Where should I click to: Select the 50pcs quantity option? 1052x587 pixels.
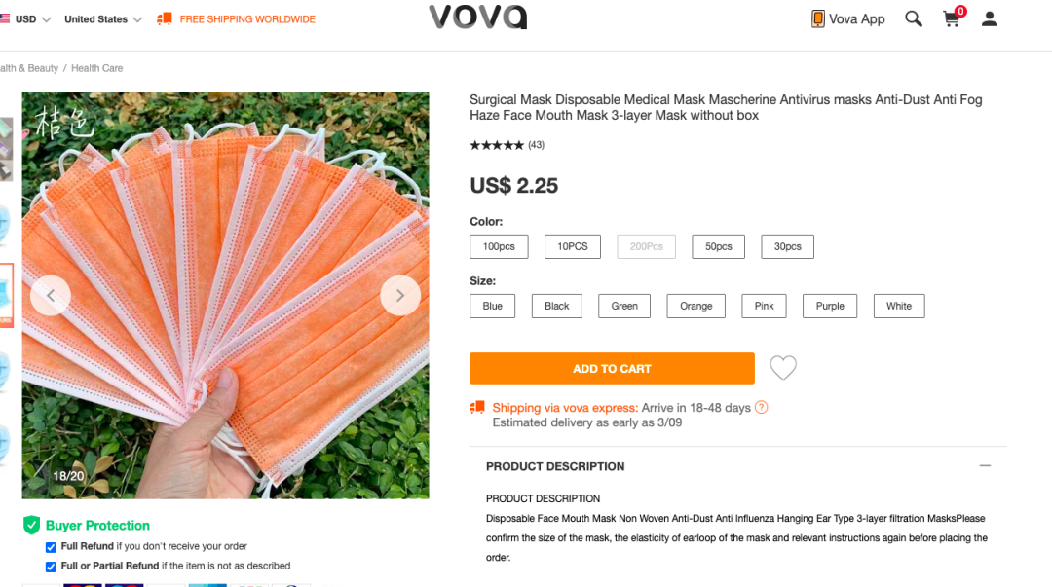pos(718,246)
